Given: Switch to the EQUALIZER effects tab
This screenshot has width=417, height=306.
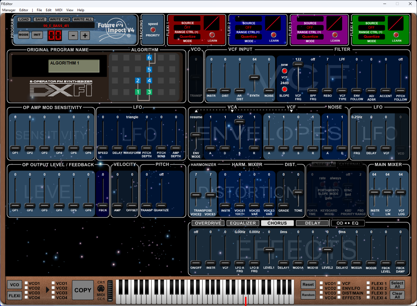Looking at the screenshot, I should click(243, 223).
